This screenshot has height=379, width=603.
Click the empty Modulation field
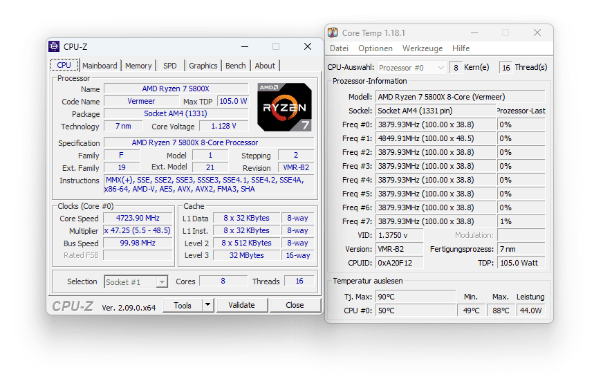click(521, 235)
